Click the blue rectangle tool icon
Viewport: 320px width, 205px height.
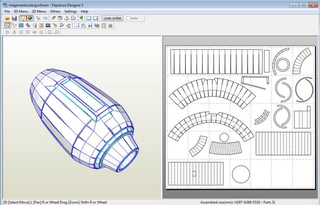coord(21,25)
